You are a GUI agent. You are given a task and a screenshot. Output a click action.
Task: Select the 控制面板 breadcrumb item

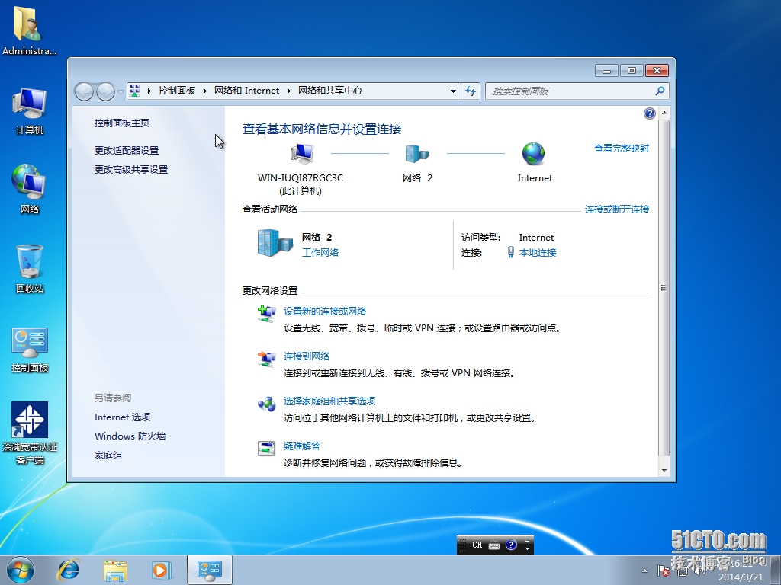tap(176, 91)
